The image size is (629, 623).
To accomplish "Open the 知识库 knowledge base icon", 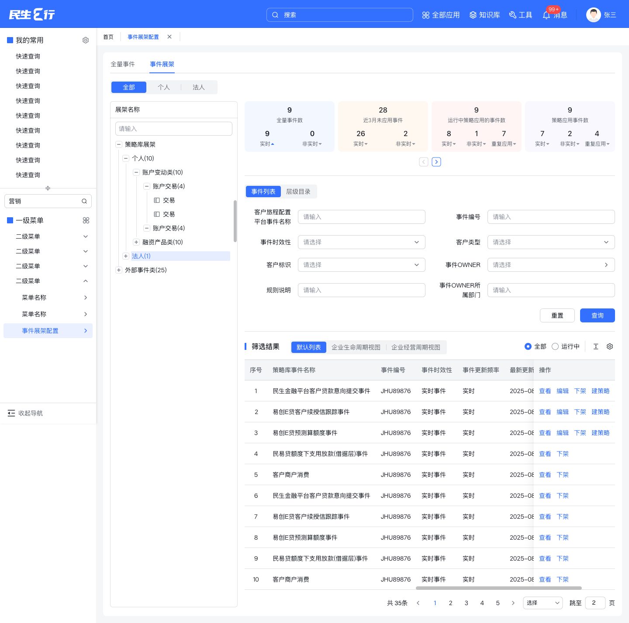I will coord(473,15).
